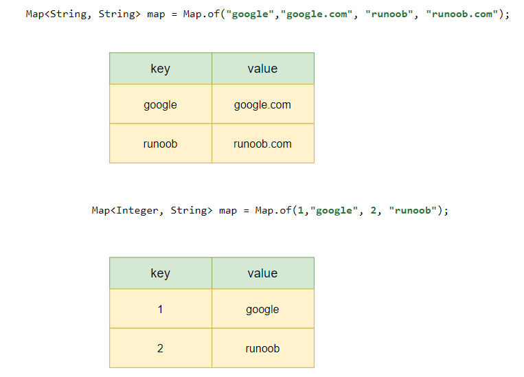524x377 pixels.
Task: Click the "value" header in the bottom table
Action: (262, 273)
